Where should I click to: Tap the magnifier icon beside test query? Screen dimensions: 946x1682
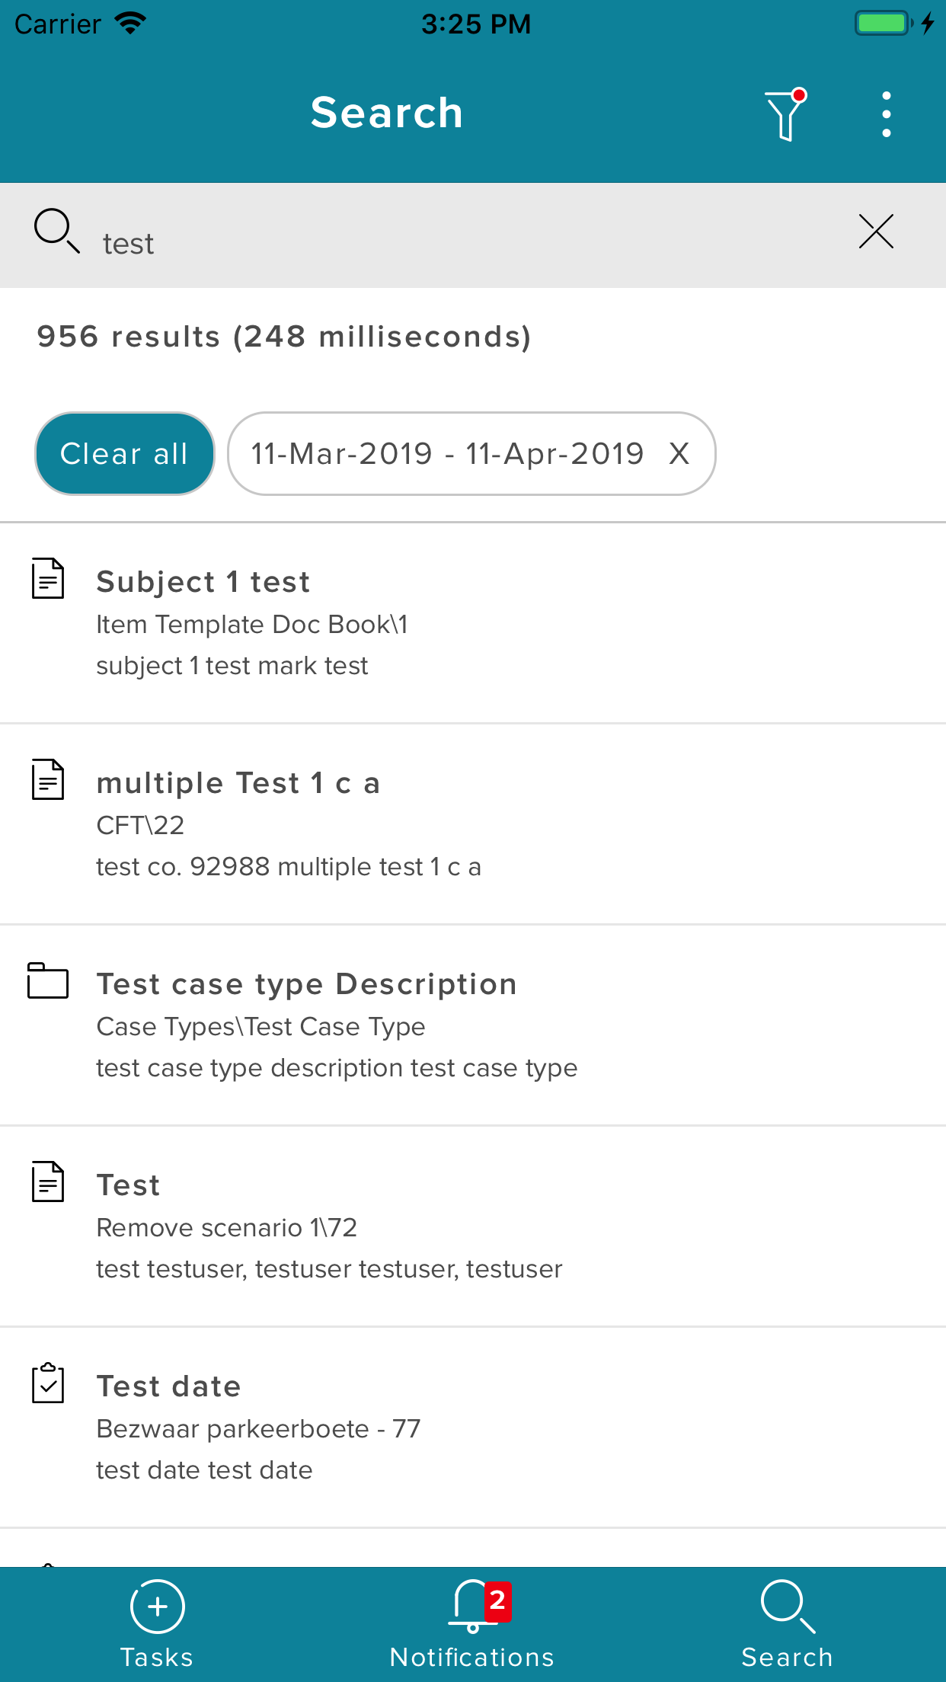click(56, 230)
